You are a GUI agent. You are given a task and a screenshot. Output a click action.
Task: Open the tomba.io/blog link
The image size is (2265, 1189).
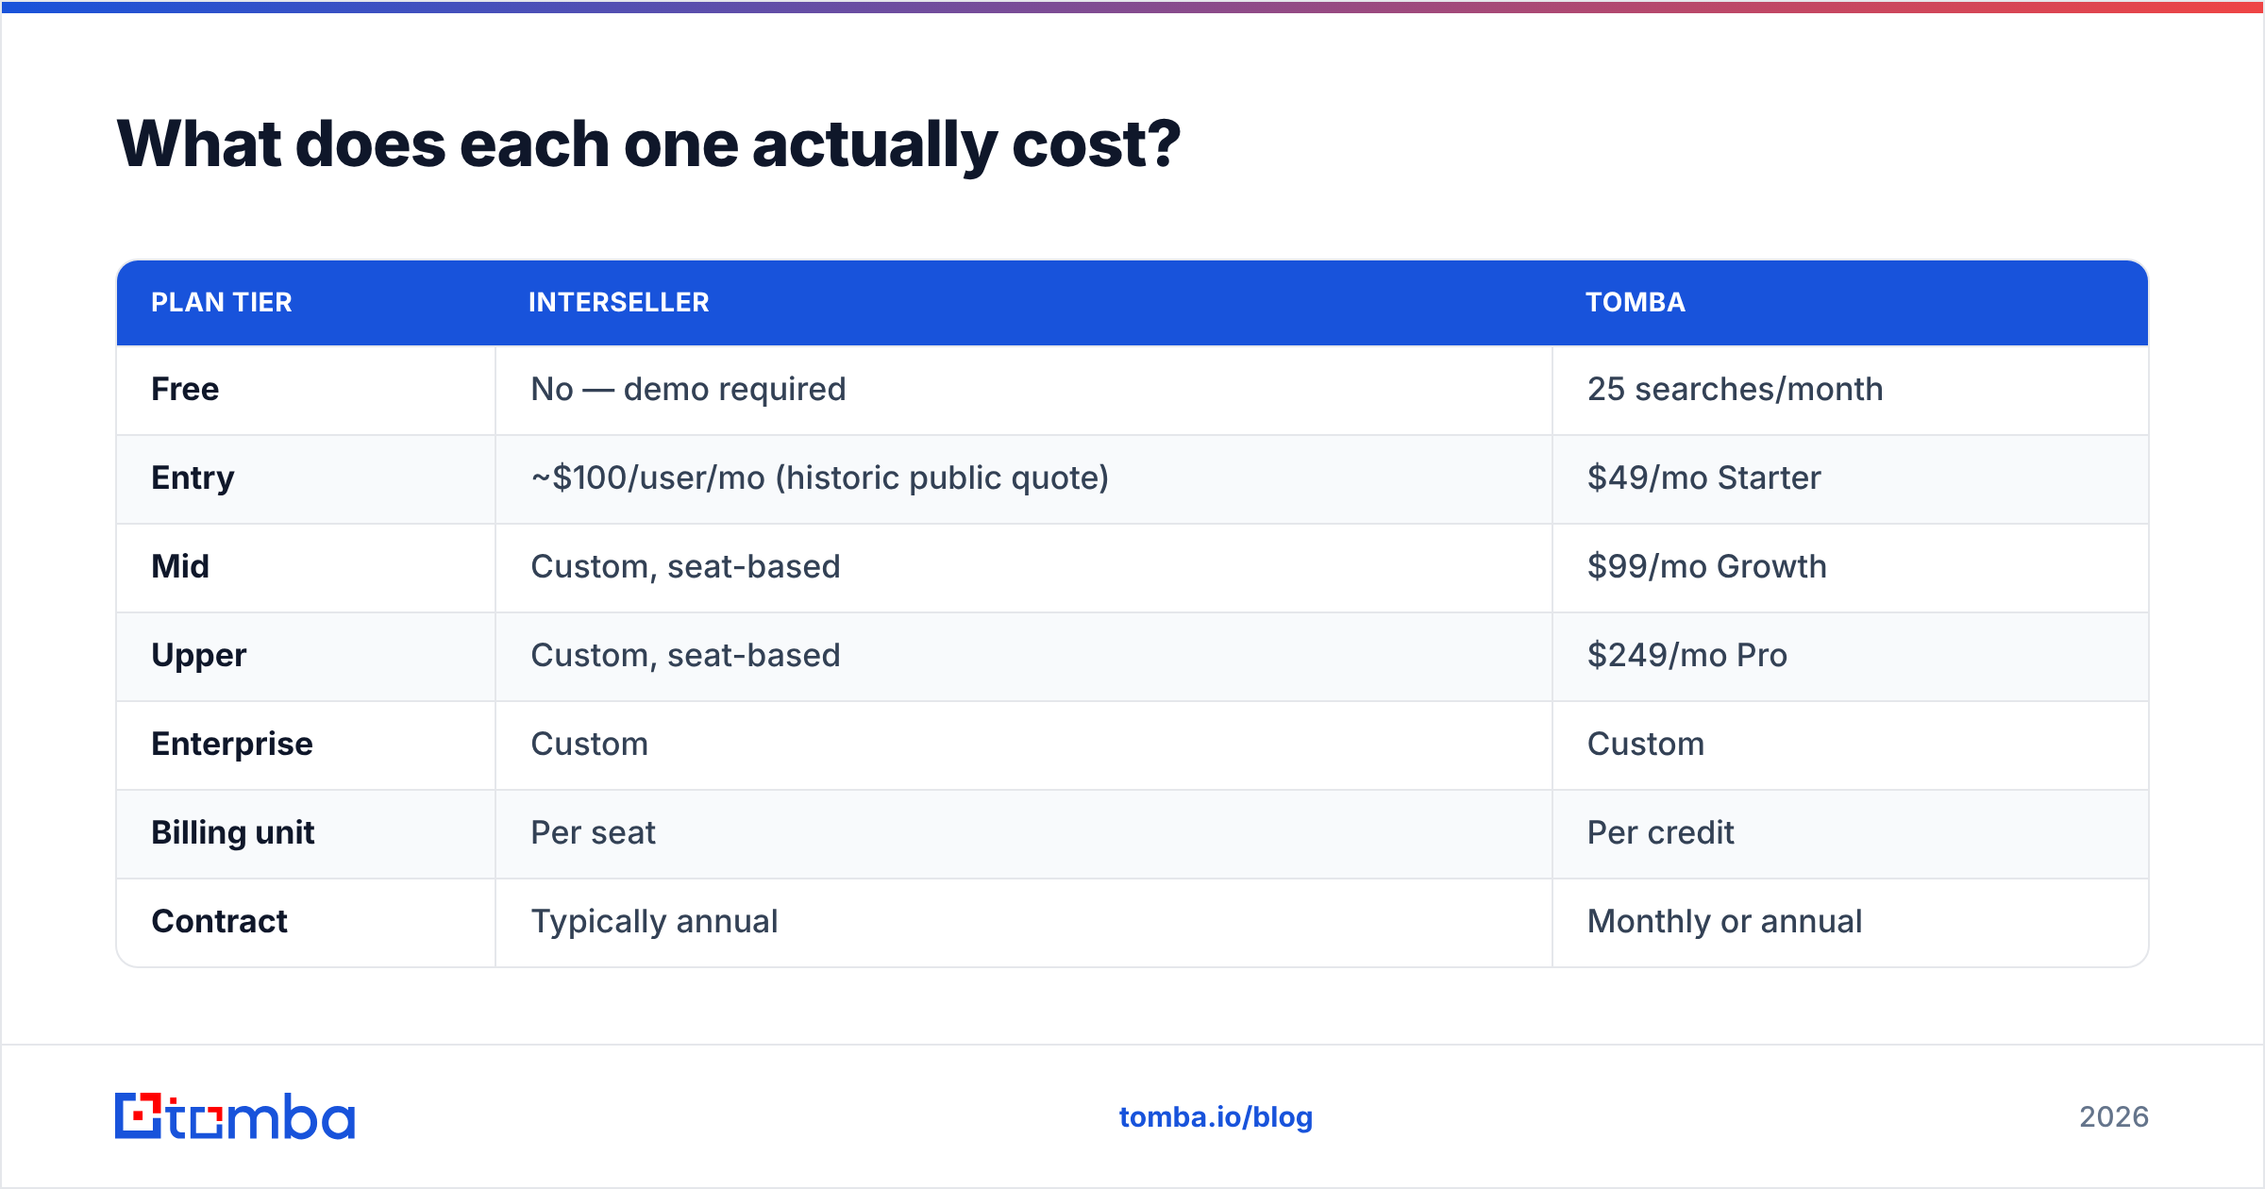tap(1216, 1117)
